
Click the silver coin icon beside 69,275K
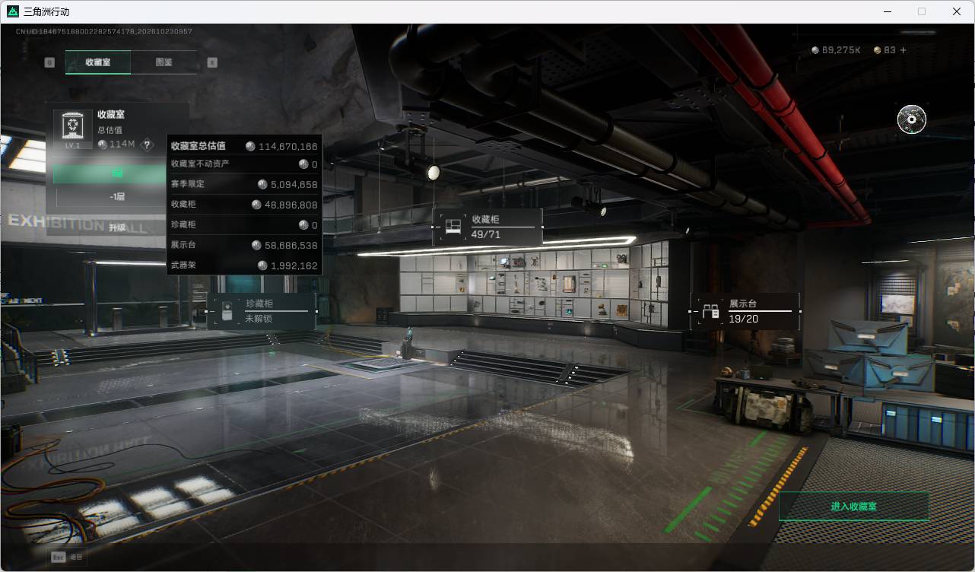(816, 50)
